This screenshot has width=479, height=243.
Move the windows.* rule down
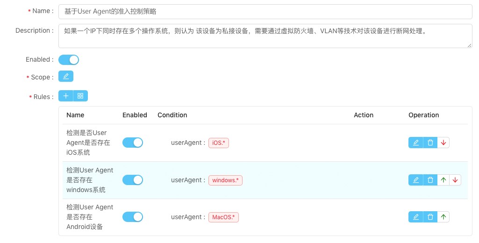click(x=455, y=180)
